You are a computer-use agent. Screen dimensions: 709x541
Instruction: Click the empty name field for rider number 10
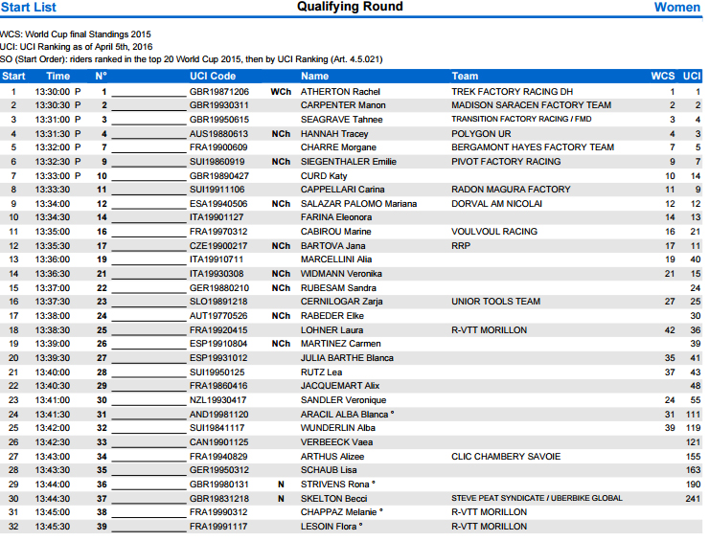[149, 176]
